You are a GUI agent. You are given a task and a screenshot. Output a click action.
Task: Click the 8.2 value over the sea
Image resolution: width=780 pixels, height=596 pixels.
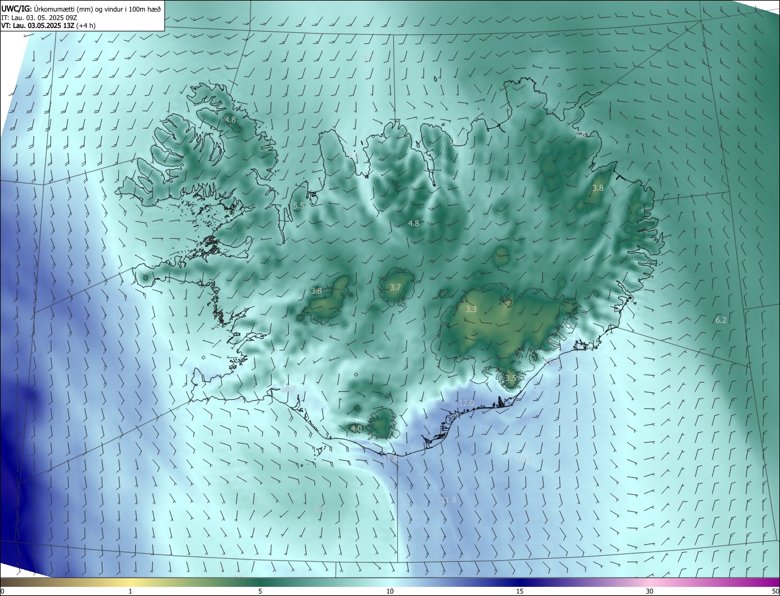320,509
